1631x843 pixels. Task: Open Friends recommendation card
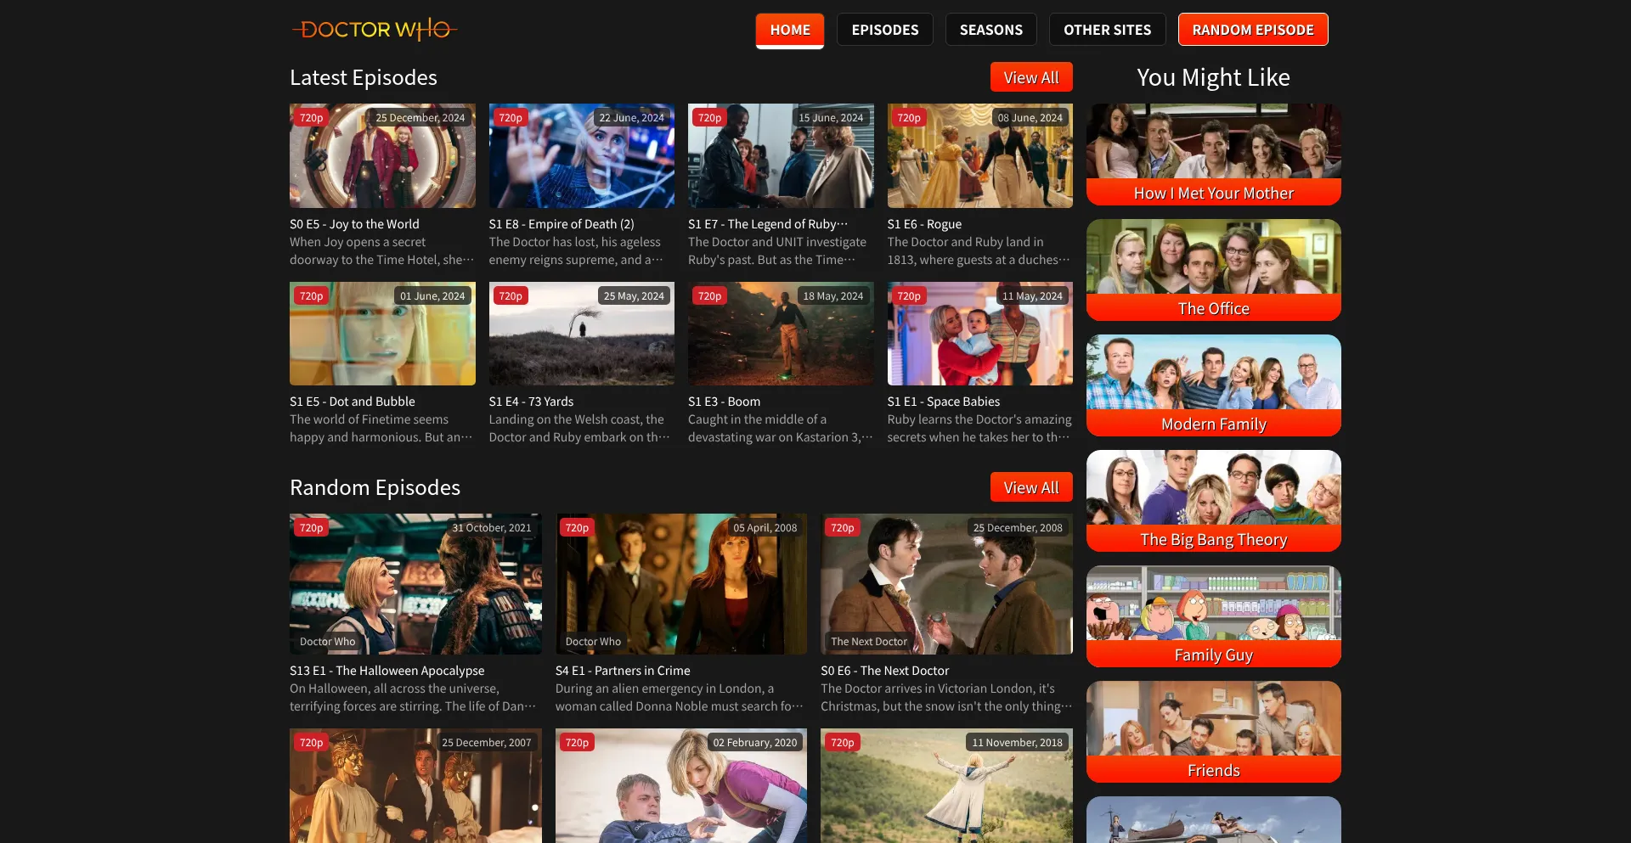(x=1214, y=732)
